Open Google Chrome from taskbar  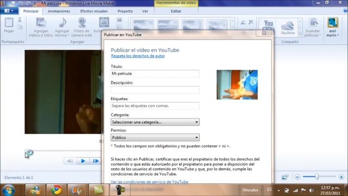point(57,190)
